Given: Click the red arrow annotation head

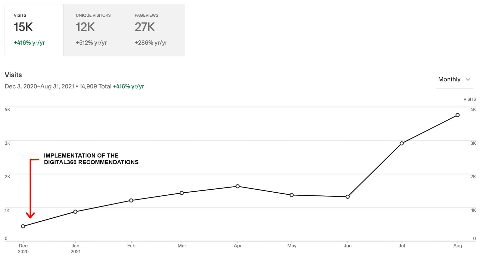Looking at the screenshot, I should tap(30, 215).
